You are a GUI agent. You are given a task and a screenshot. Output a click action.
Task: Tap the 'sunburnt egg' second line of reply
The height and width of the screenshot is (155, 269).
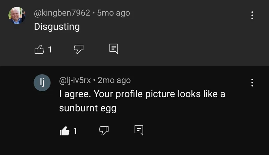88,108
